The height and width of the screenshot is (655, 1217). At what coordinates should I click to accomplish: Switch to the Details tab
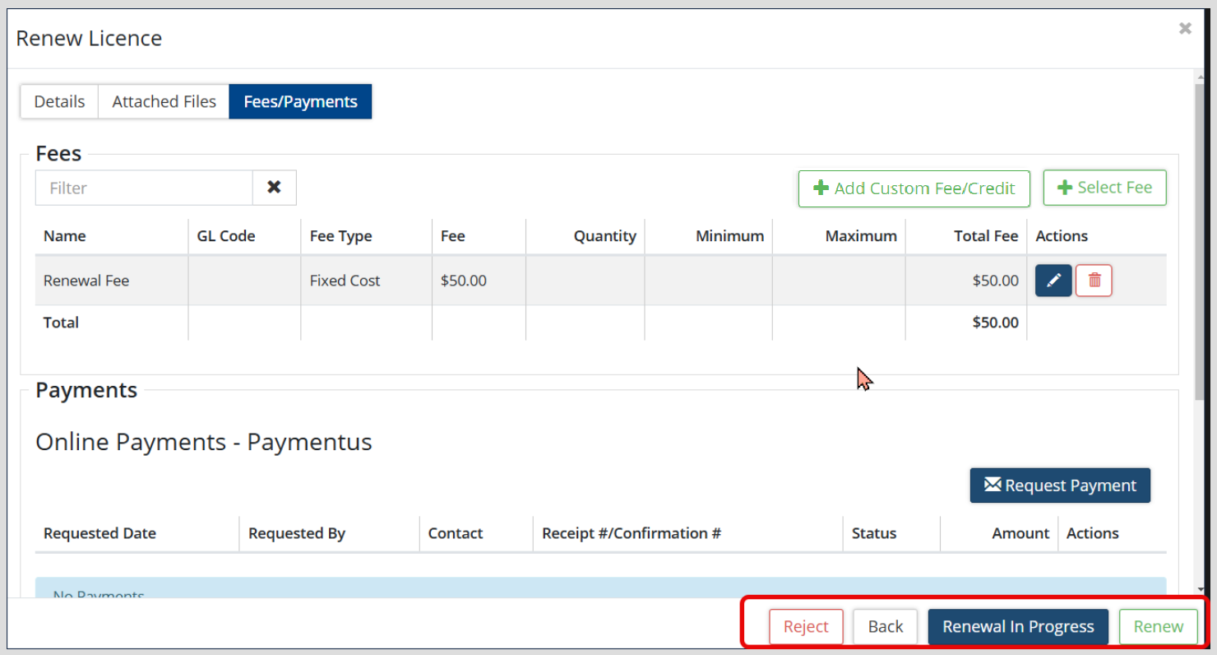[x=59, y=101]
